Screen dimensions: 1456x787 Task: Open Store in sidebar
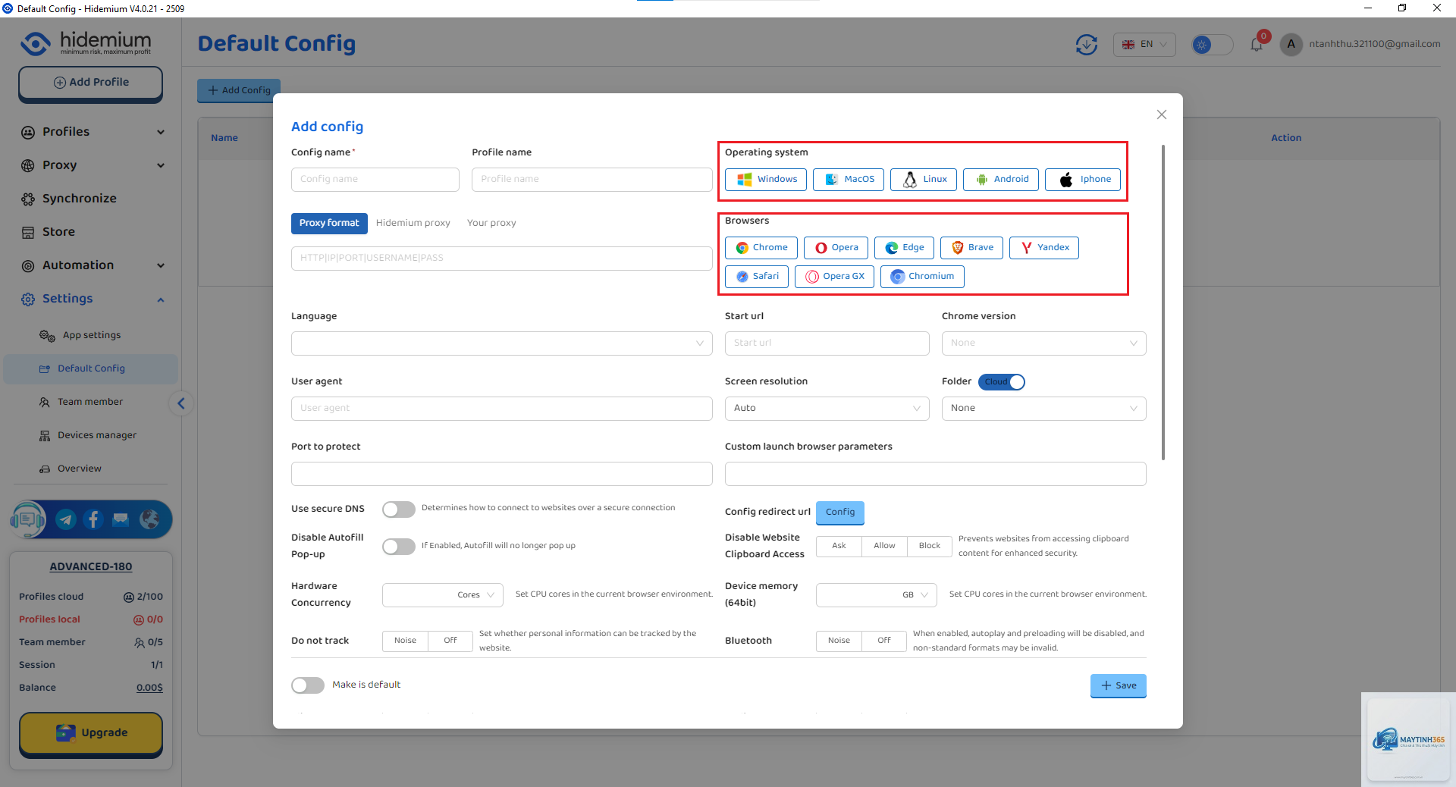click(x=91, y=232)
